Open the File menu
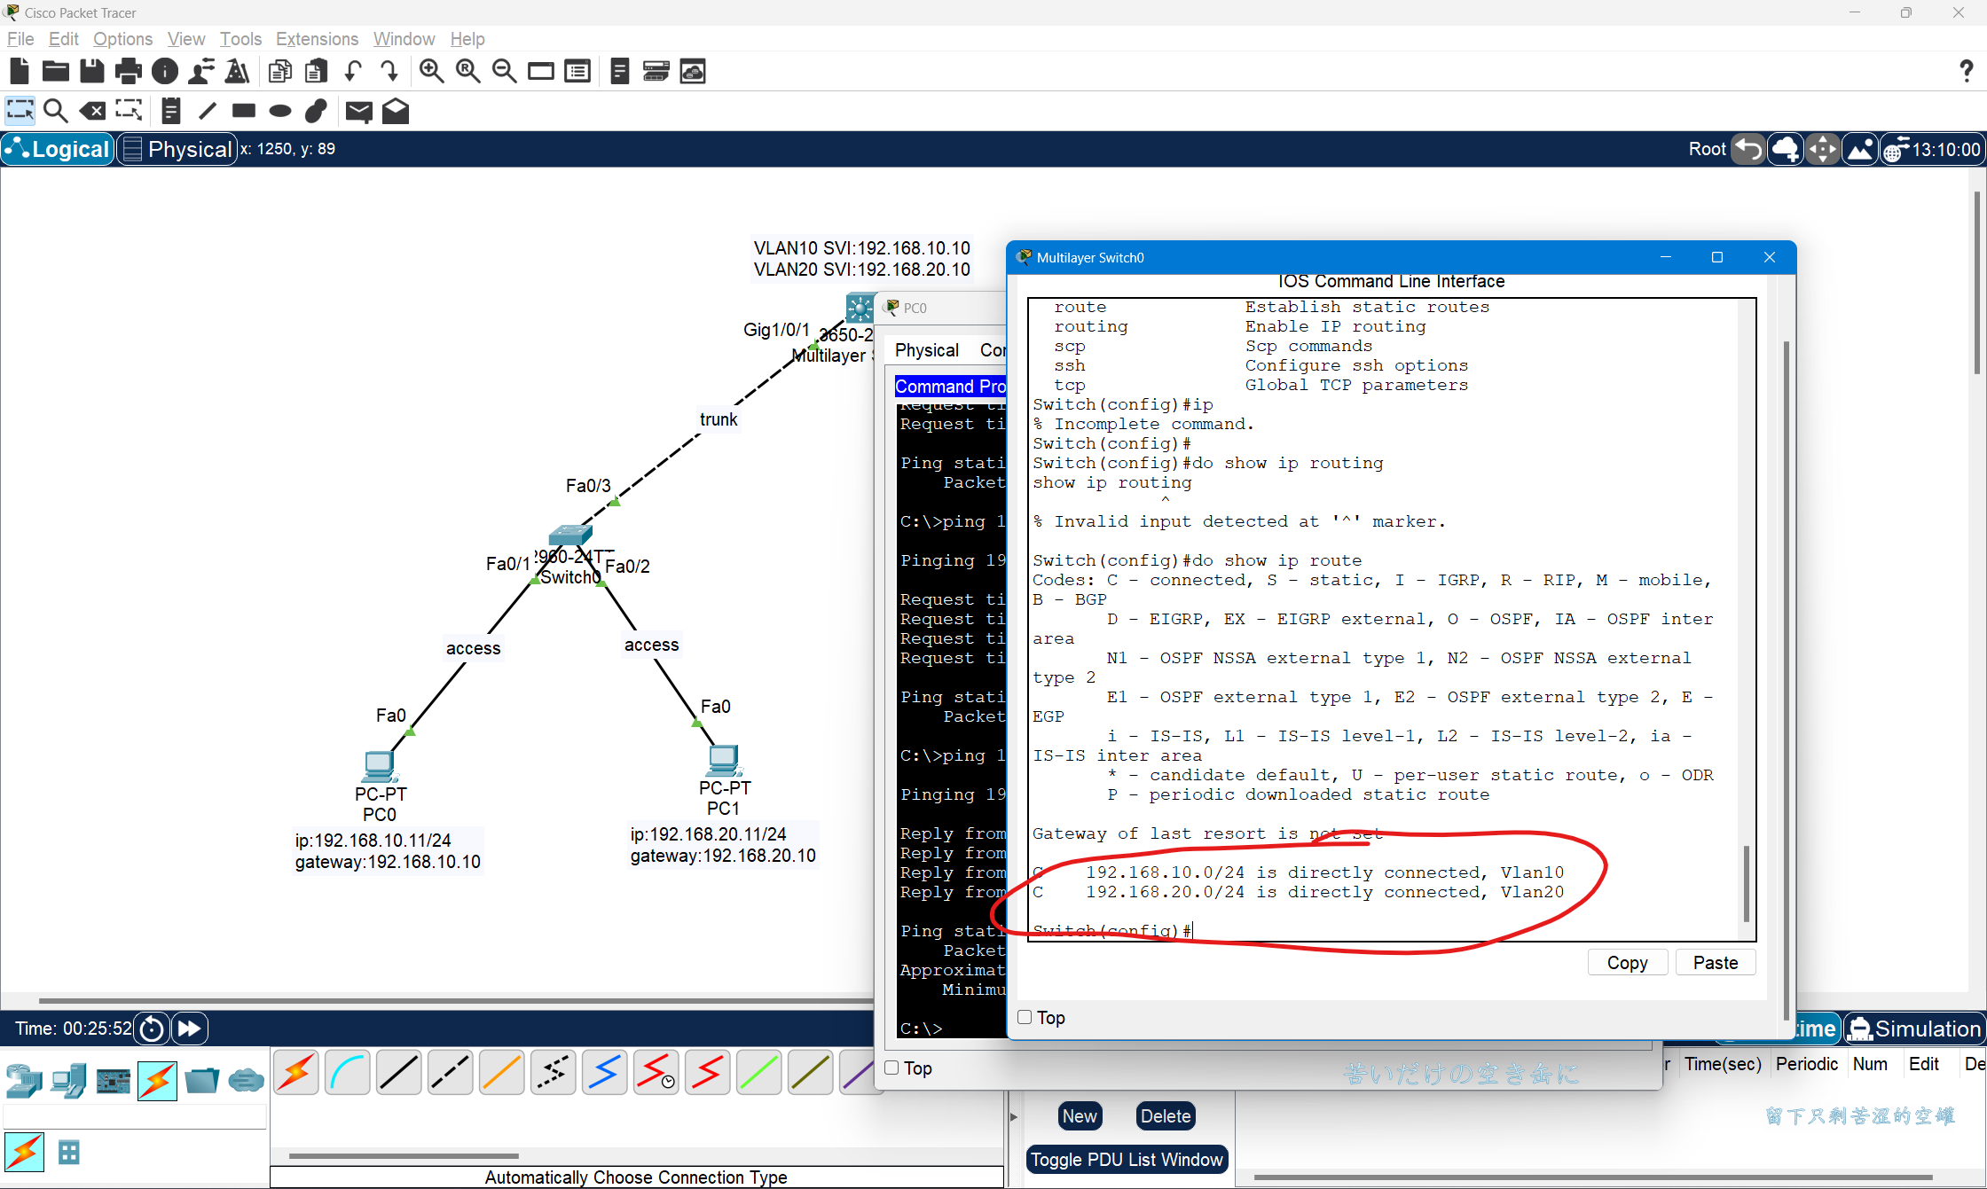This screenshot has height=1189, width=1987. point(20,39)
